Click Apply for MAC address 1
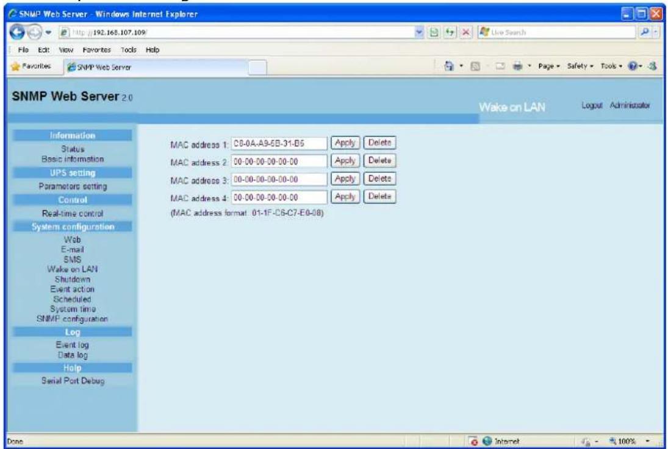 coord(345,143)
